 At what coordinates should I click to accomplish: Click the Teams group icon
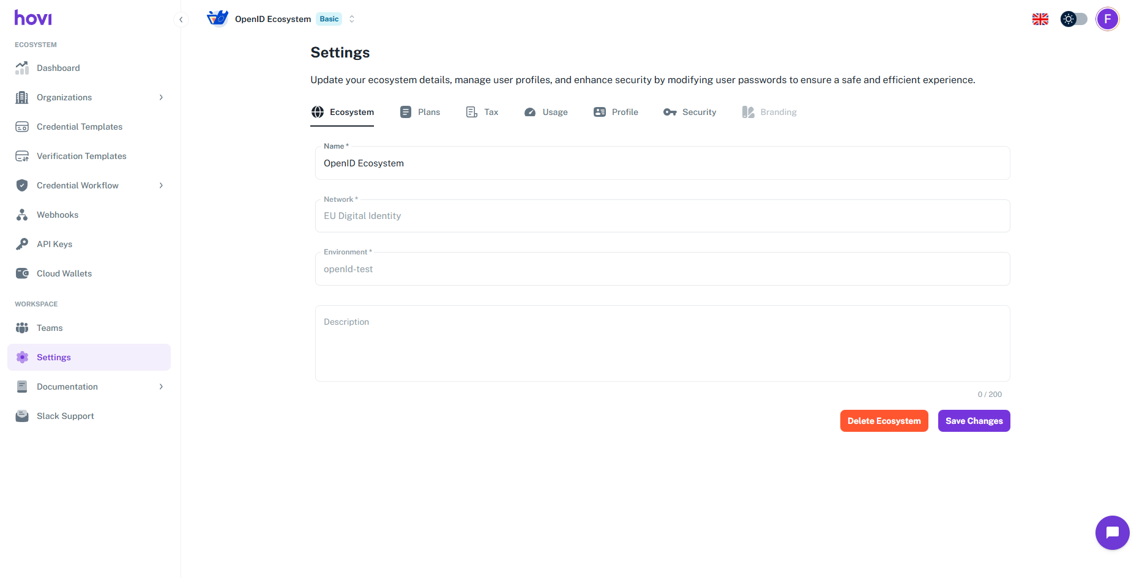[22, 328]
